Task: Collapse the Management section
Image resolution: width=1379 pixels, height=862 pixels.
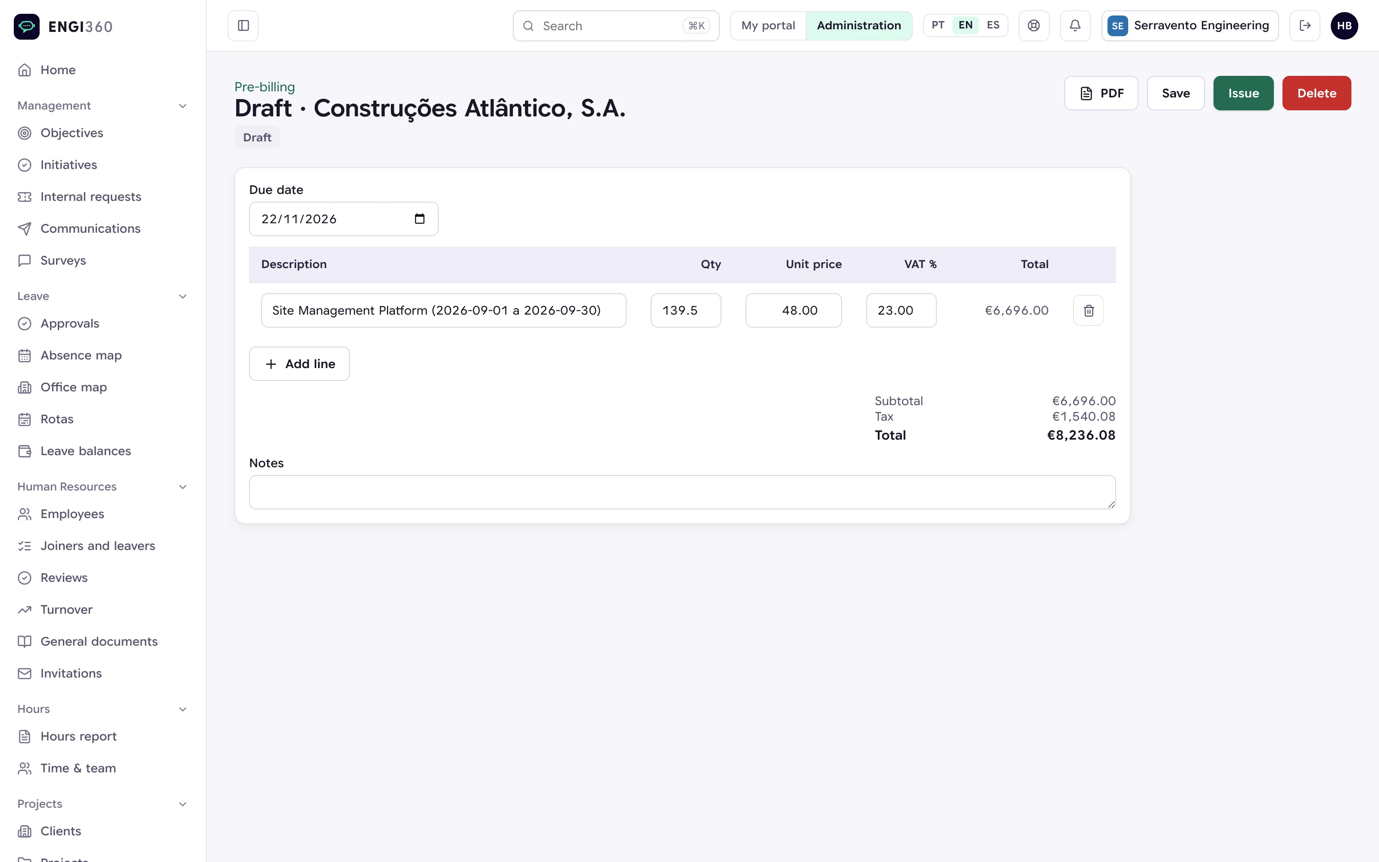Action: pos(182,106)
